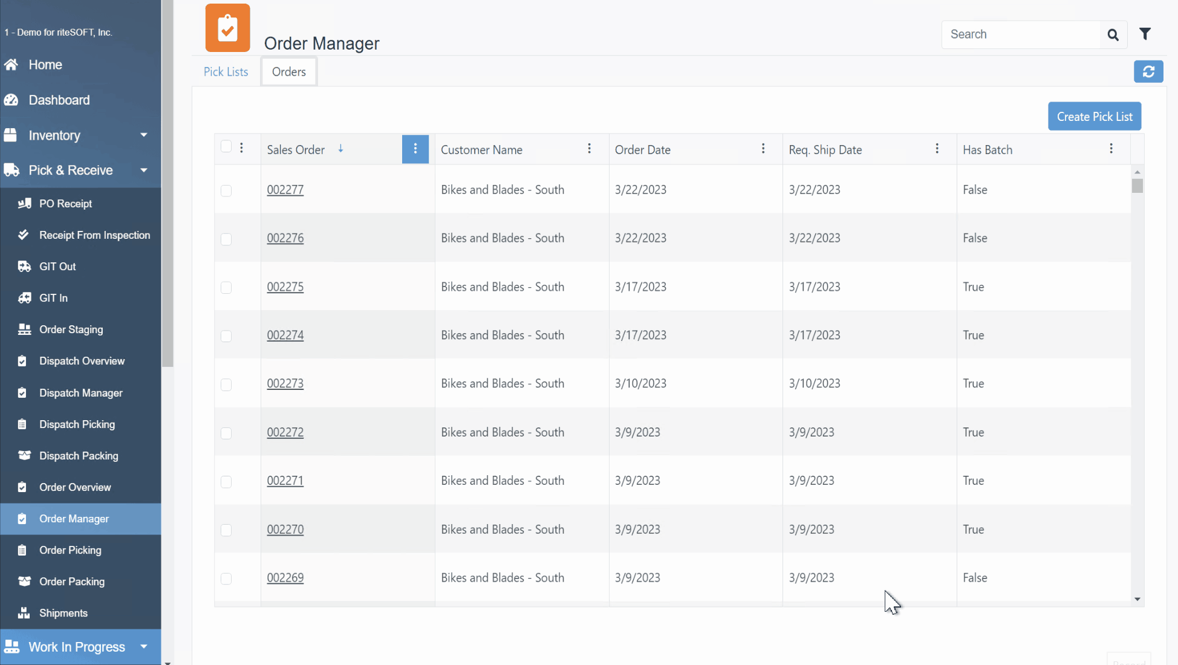This screenshot has height=665, width=1178.
Task: Open sales order 002270 link
Action: click(285, 530)
